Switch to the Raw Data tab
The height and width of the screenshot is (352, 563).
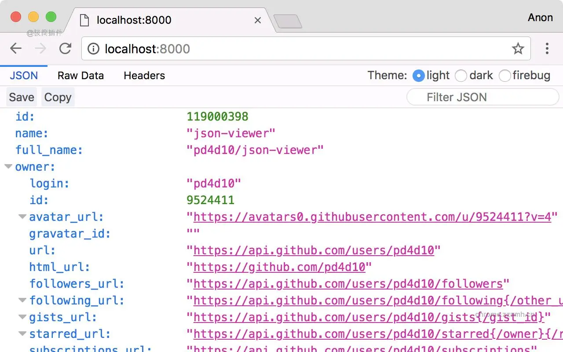pos(80,75)
